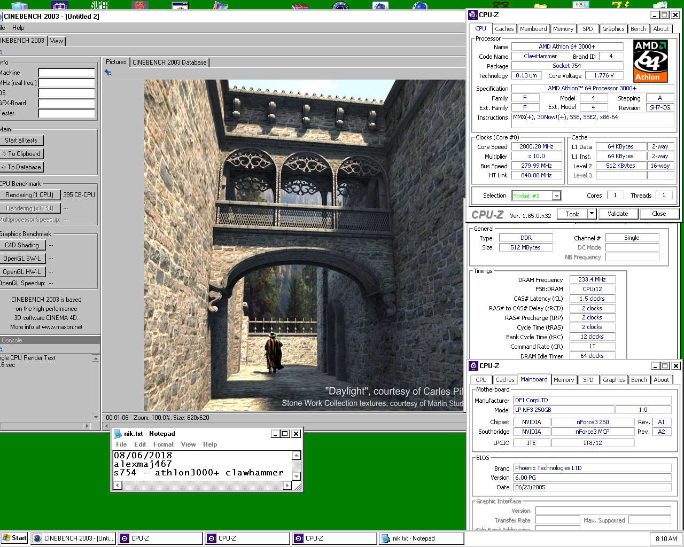Click the To Database button
The image size is (684, 547).
[21, 167]
